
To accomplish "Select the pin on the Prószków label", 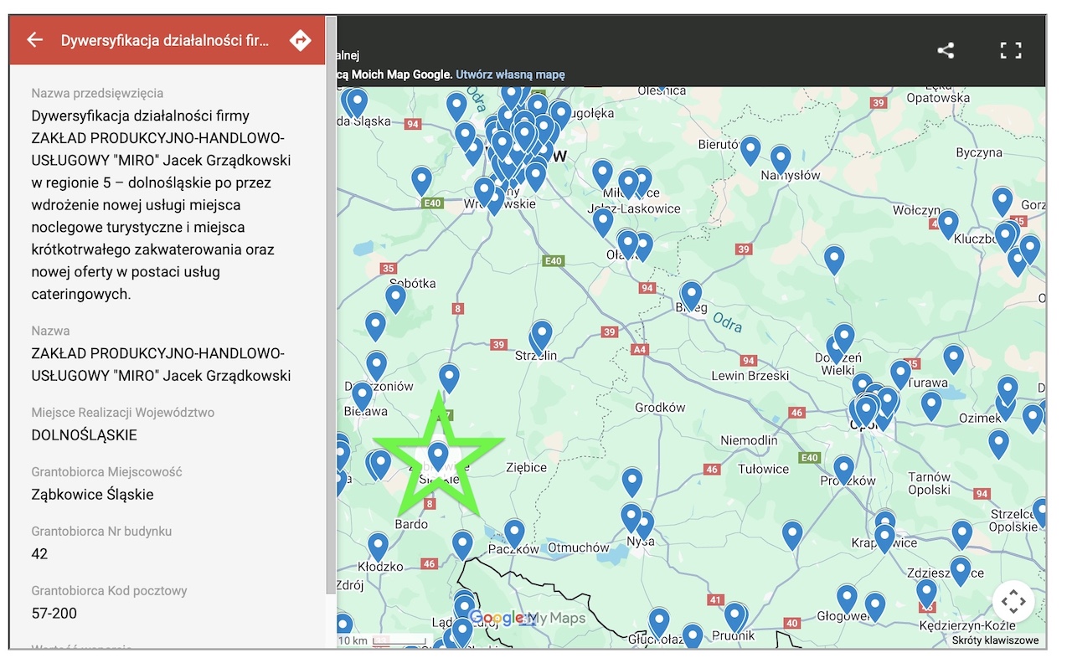I will 844,470.
